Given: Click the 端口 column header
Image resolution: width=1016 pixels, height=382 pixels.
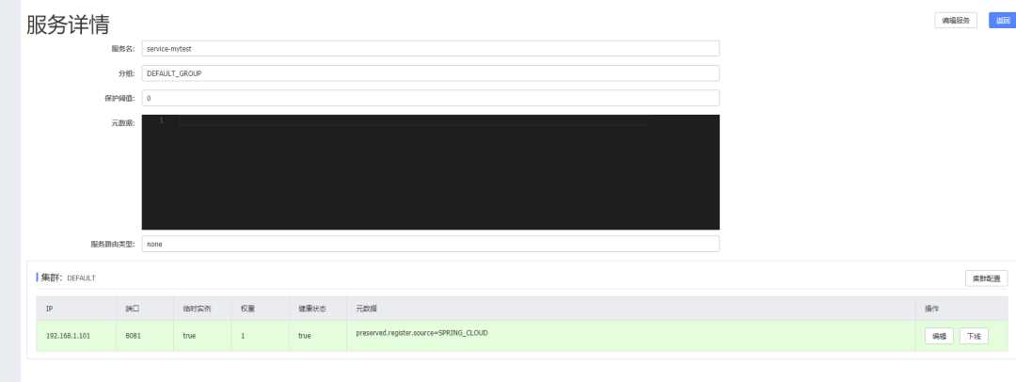Looking at the screenshot, I should click(132, 309).
